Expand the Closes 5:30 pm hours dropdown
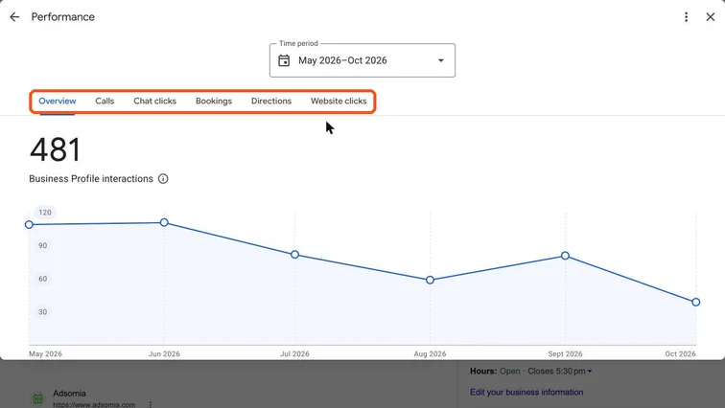 (590, 371)
